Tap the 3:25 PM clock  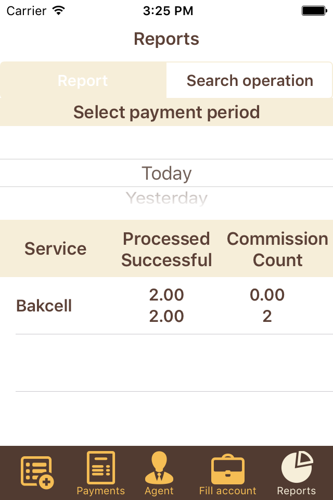168,10
